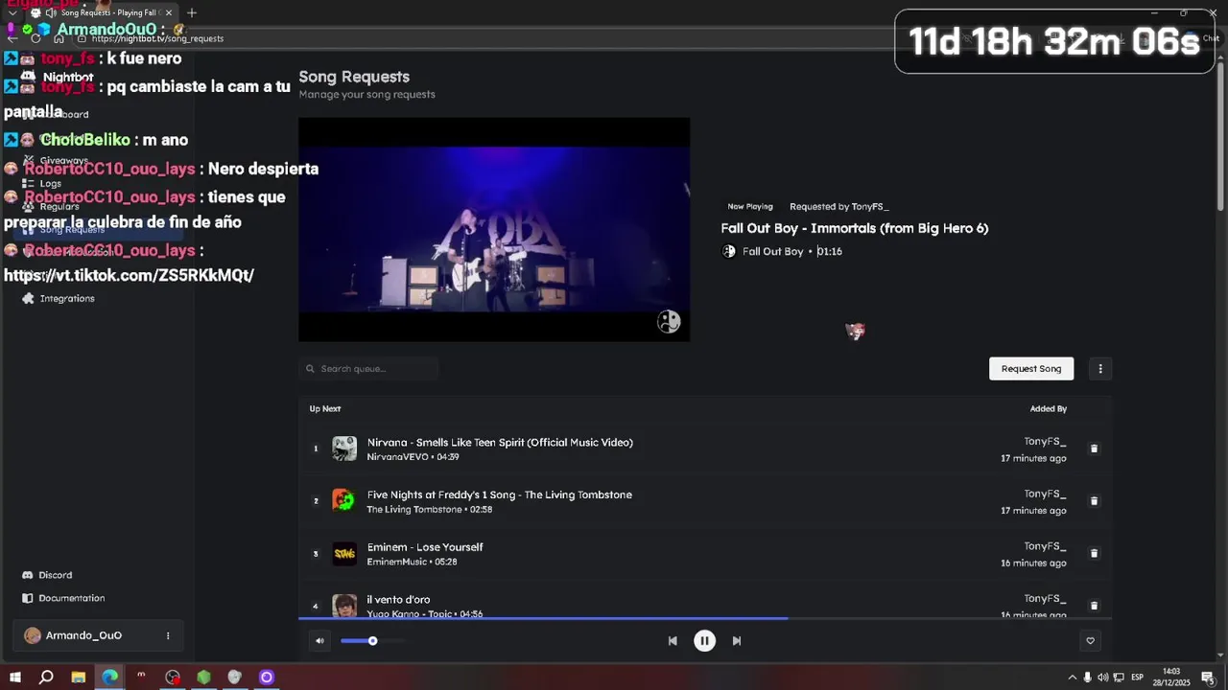Image resolution: width=1228 pixels, height=690 pixels.
Task: Open the system volume tray icon
Action: coord(1102,678)
